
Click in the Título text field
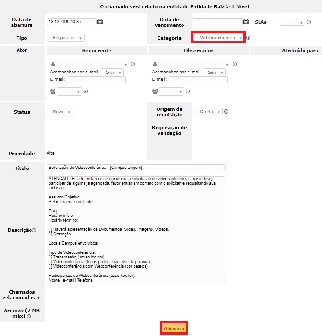pos(136,168)
